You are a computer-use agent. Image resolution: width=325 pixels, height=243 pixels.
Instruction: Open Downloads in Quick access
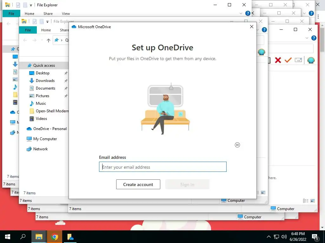pos(45,81)
